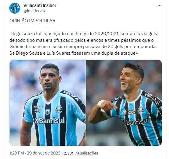169x159 pixels.
Task: Click the word Visualizações beside the count
Action: click(x=86, y=153)
